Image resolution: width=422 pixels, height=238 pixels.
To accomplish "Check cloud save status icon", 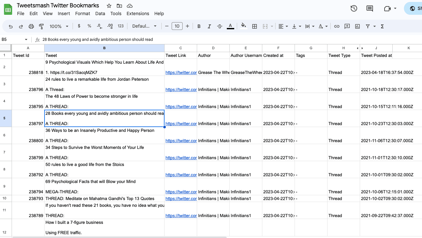I will 130,6.
